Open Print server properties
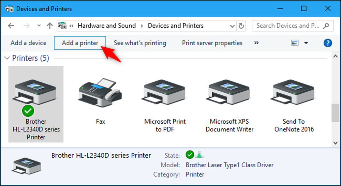 point(212,43)
